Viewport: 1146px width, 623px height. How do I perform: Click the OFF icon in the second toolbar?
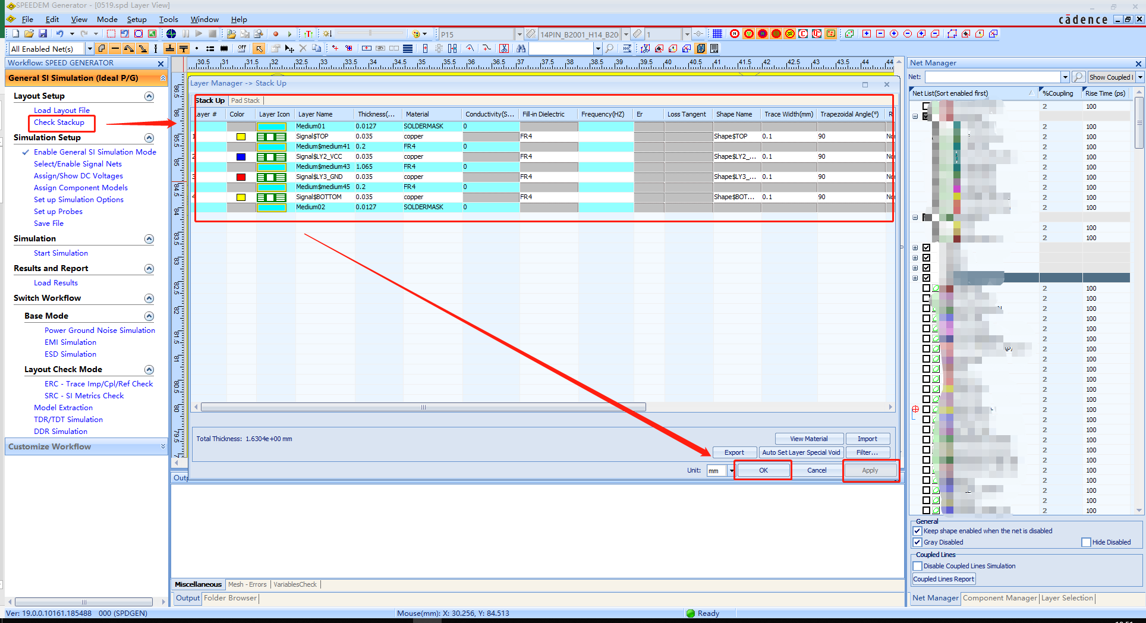pyautogui.click(x=242, y=48)
